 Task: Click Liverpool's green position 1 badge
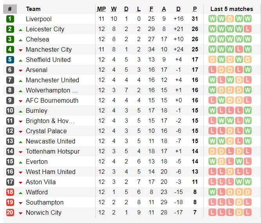10,19
